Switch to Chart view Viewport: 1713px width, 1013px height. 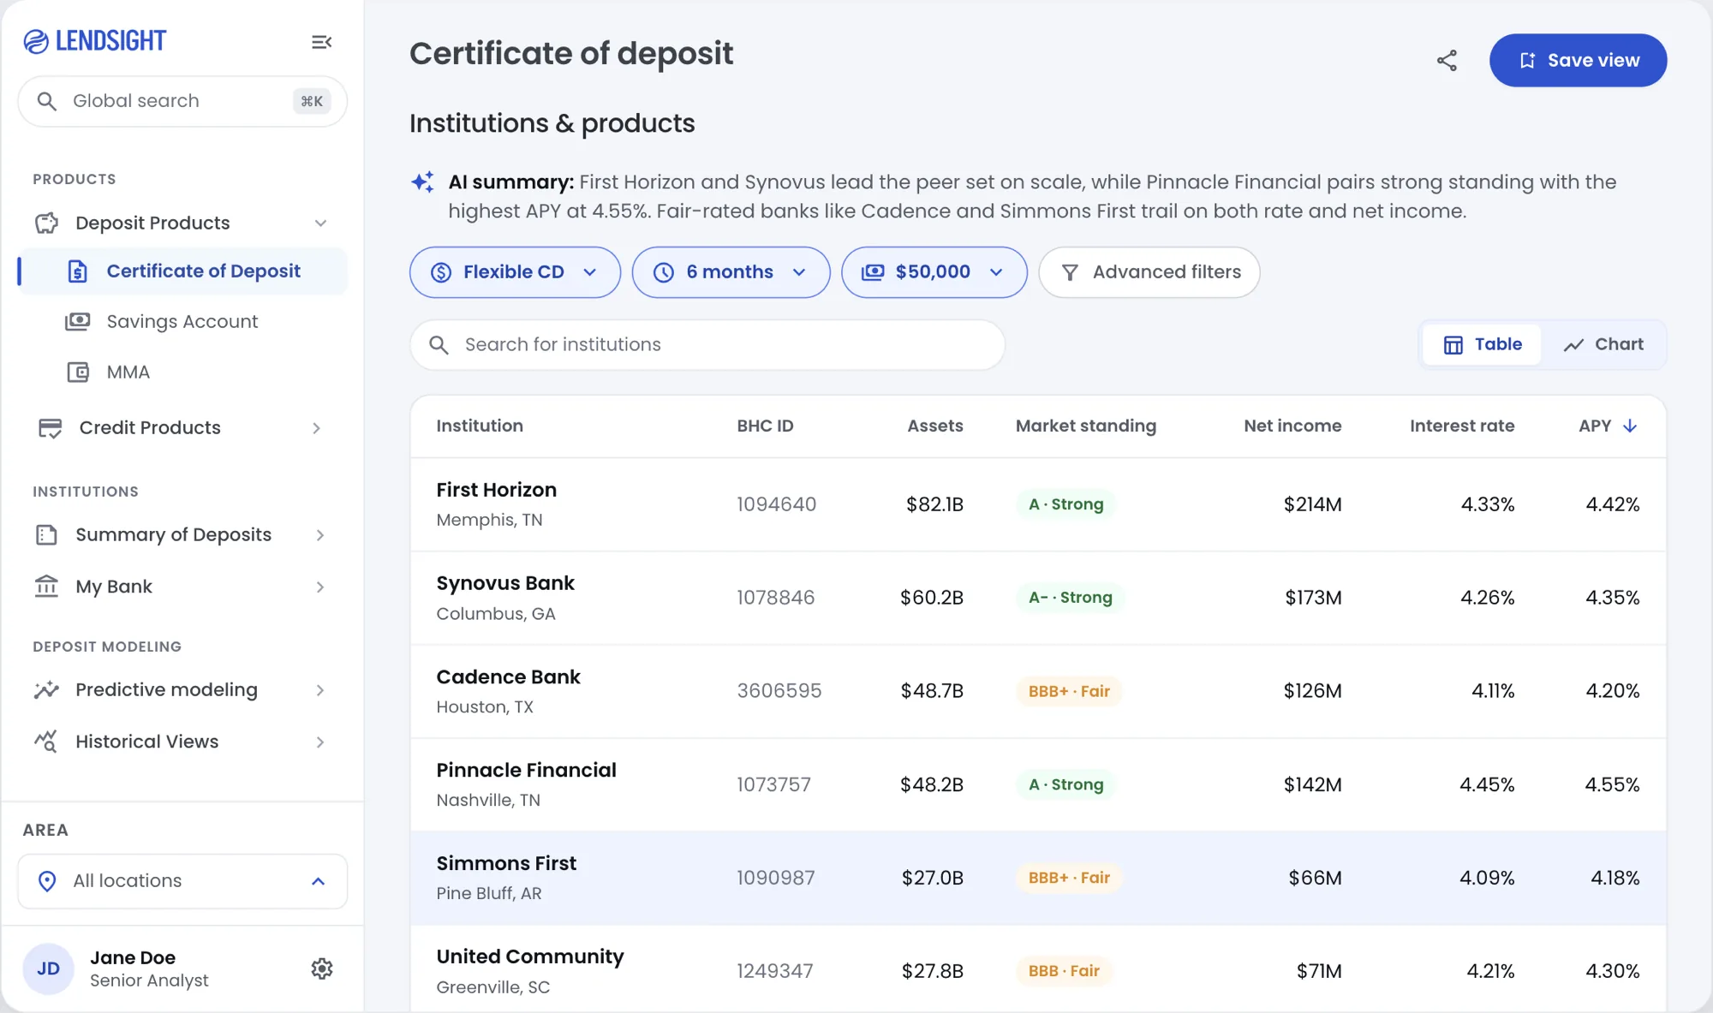click(x=1603, y=344)
